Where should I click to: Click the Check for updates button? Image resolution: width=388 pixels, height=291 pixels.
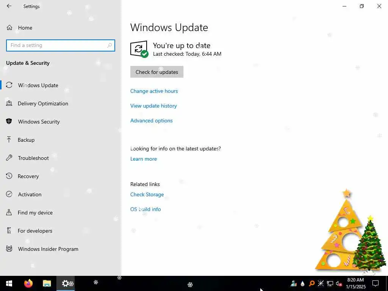click(x=157, y=72)
